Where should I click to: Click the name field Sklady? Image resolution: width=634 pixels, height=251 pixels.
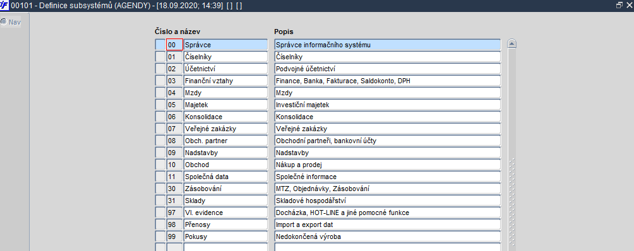point(225,200)
